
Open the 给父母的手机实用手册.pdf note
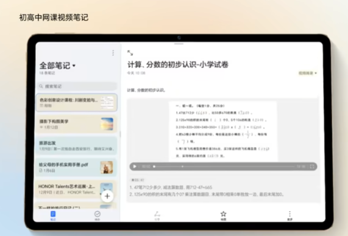77,167
